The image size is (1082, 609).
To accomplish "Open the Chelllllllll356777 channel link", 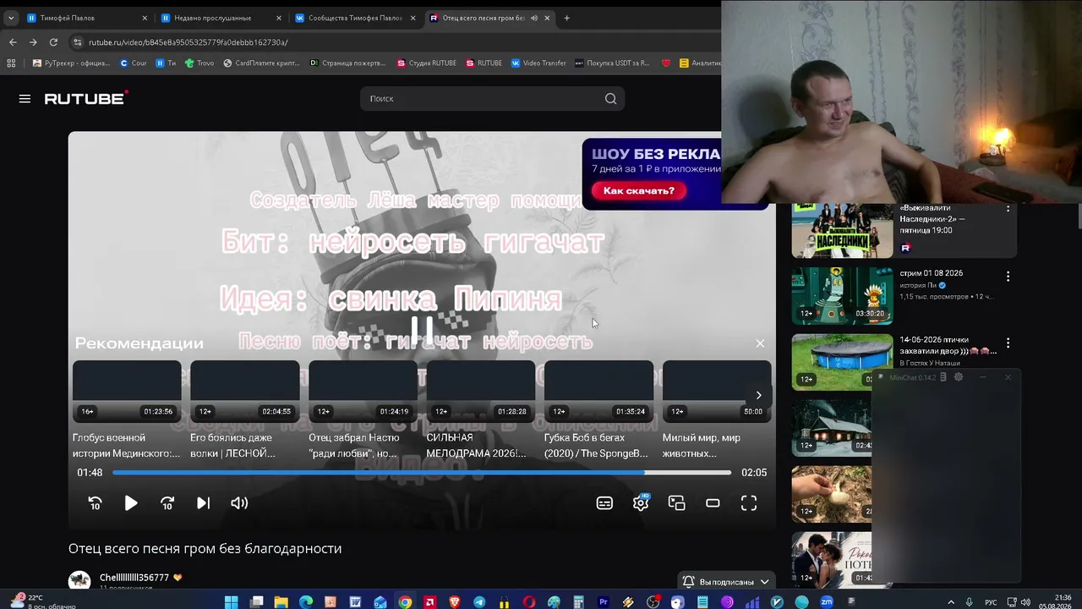I will 134,578.
